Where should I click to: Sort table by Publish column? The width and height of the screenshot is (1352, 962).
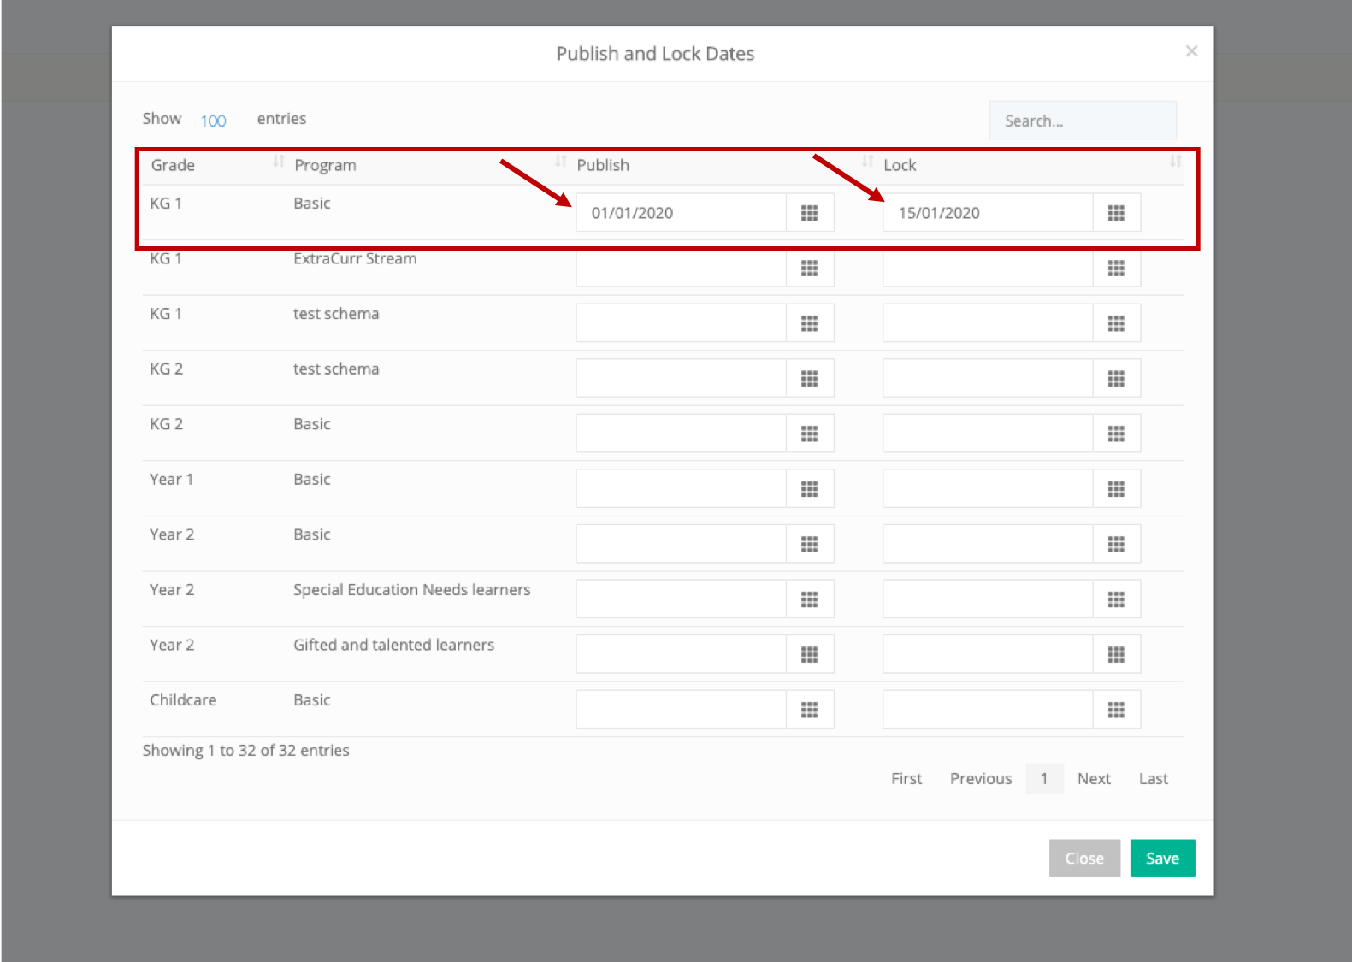pos(723,165)
